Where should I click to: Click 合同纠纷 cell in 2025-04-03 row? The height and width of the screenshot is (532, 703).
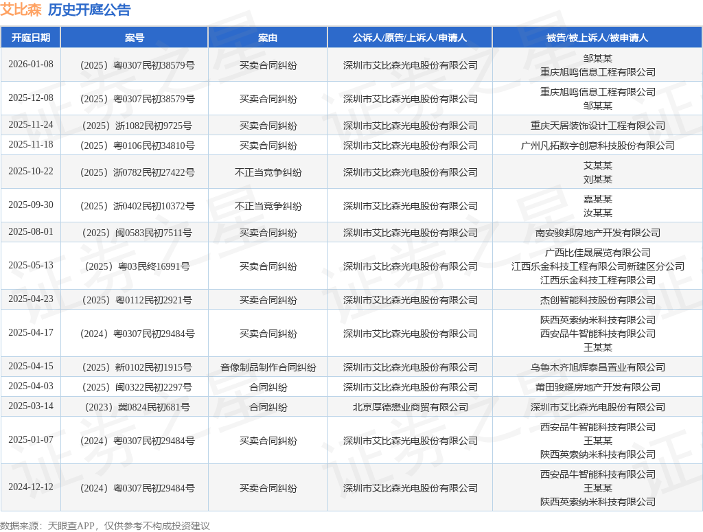268,387
